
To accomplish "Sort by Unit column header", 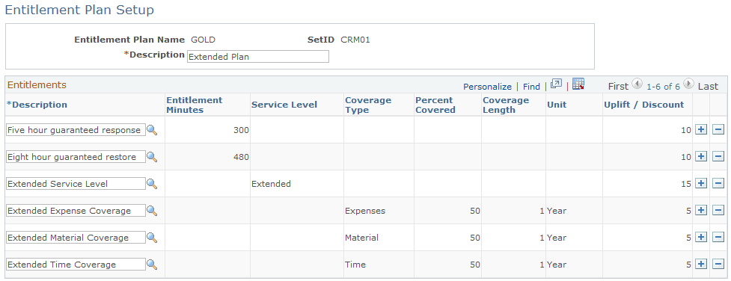I will click(x=557, y=105).
